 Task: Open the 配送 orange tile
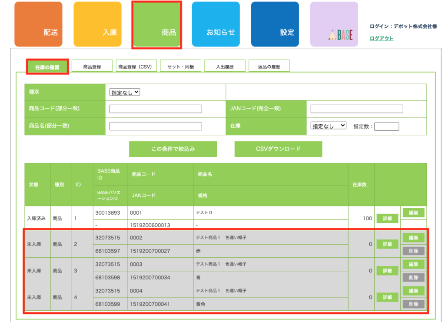[x=38, y=24]
